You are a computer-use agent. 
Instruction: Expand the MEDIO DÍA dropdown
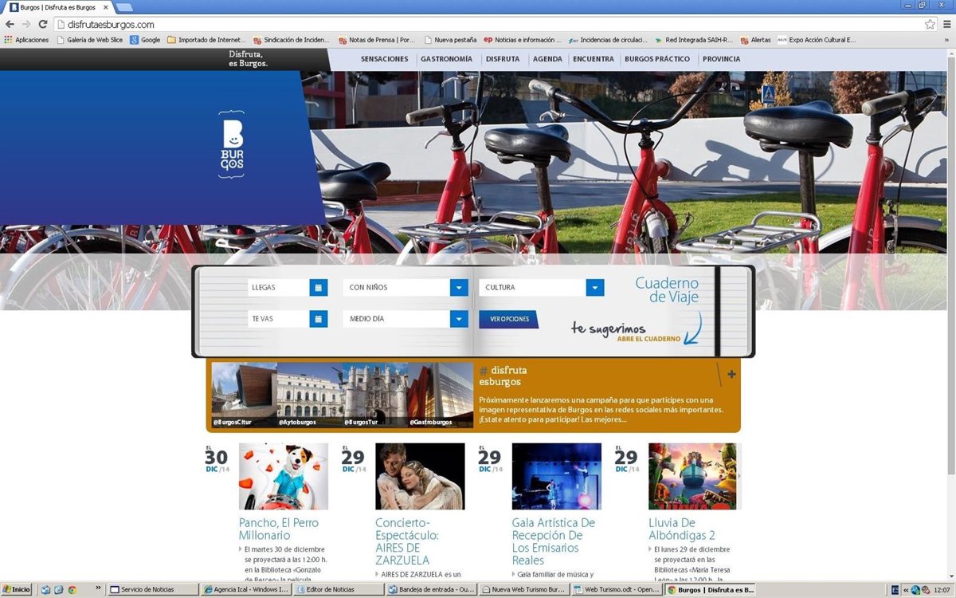458,319
